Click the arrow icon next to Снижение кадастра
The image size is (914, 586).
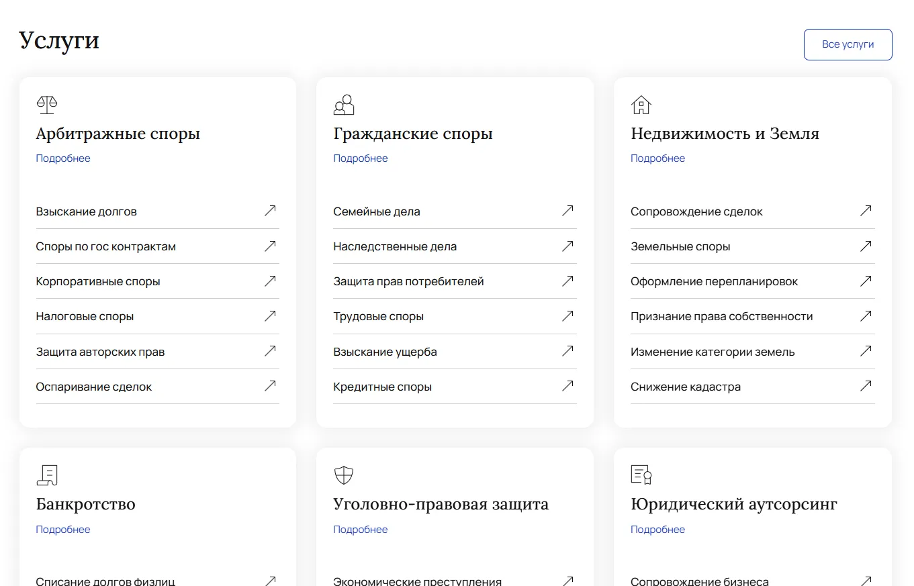[x=866, y=386]
